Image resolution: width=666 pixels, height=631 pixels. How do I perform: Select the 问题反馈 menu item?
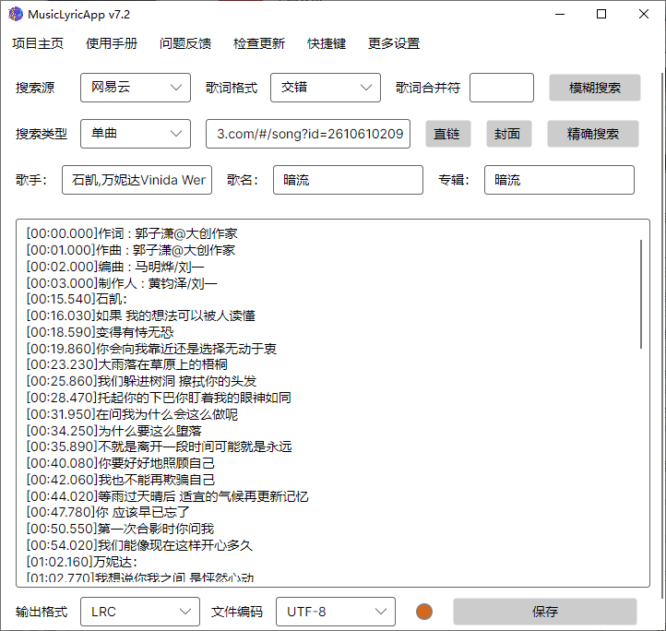[x=185, y=43]
